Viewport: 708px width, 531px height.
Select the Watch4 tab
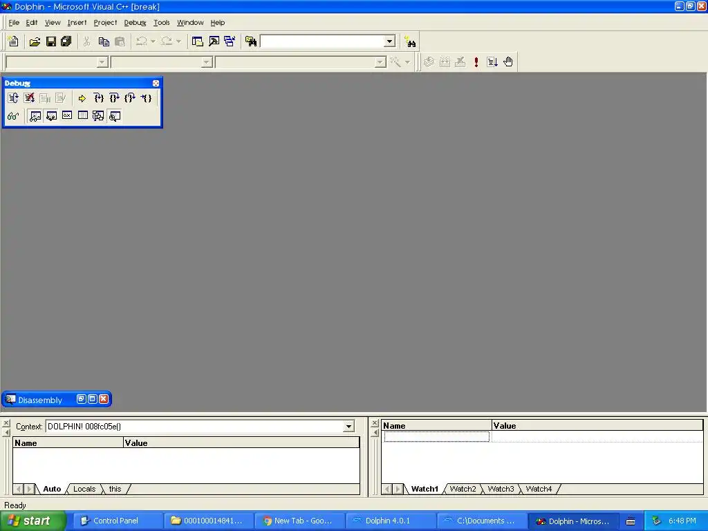click(x=539, y=489)
